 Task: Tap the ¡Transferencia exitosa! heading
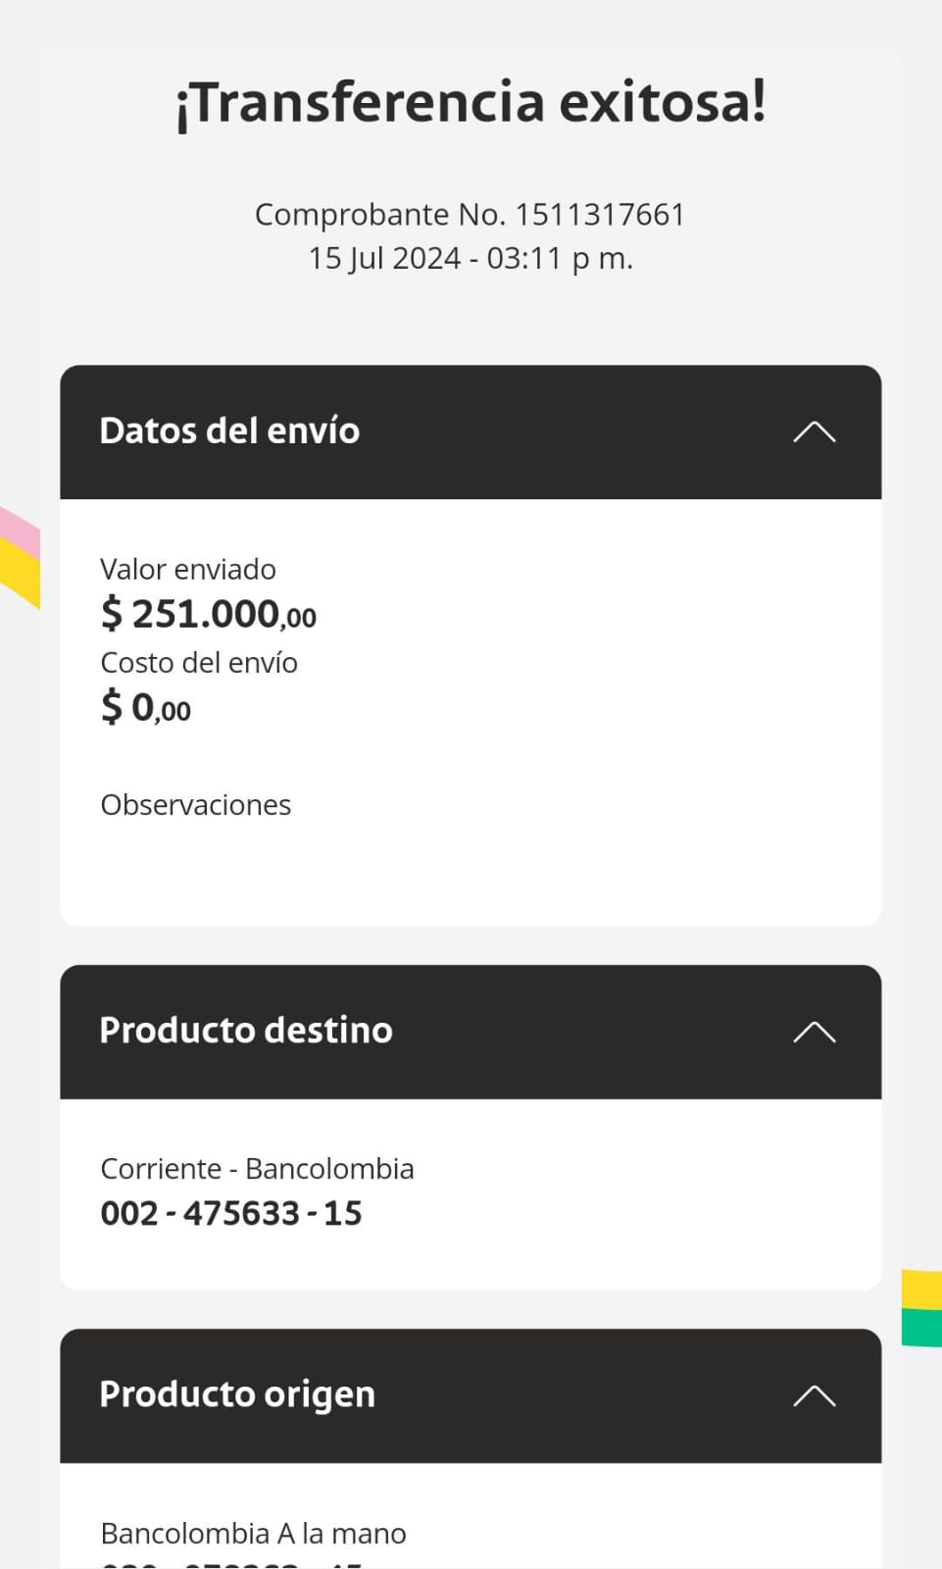pyautogui.click(x=471, y=102)
